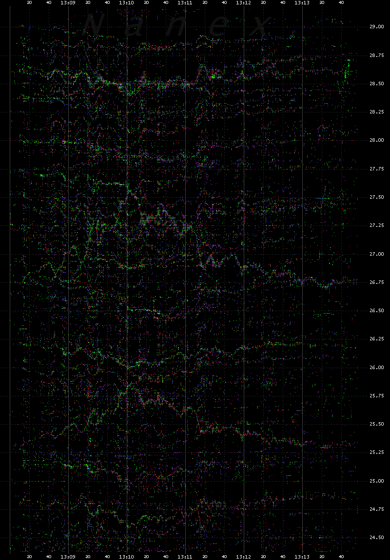Click the 13:10 label on bottom time axis
Image resolution: width=390 pixels, height=560 pixels.
point(127,557)
